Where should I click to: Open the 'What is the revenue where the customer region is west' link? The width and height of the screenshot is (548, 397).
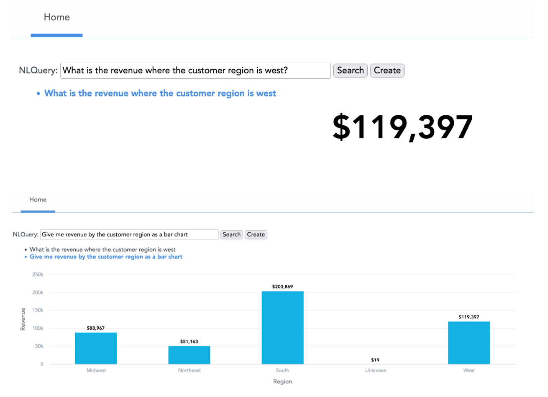[160, 93]
